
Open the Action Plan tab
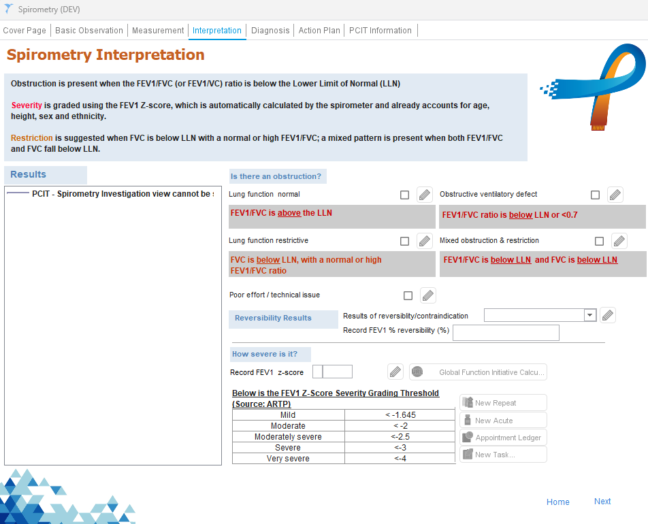click(x=319, y=31)
